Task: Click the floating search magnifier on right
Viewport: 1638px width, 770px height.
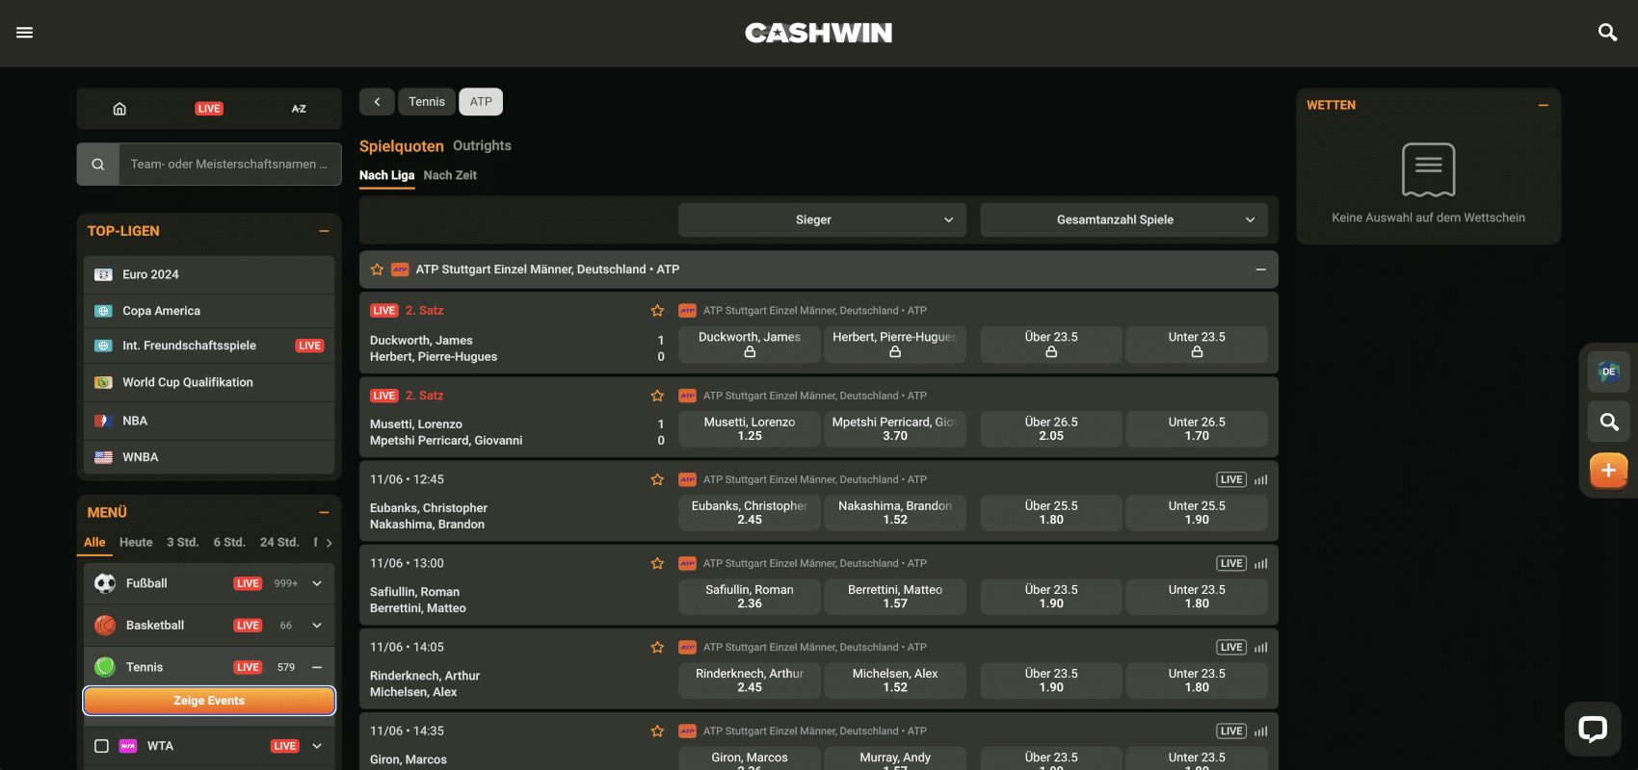Action: click(1608, 422)
